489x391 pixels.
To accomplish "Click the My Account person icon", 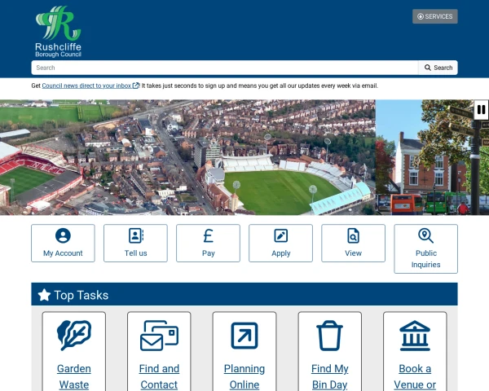I will pyautogui.click(x=63, y=235).
